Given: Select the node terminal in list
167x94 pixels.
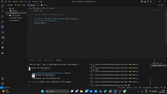Looking at the screenshot, I should 159,63.
